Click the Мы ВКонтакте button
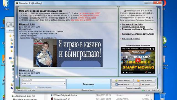Image resolution: width=177 pixels, height=100 pixels. coord(122,84)
